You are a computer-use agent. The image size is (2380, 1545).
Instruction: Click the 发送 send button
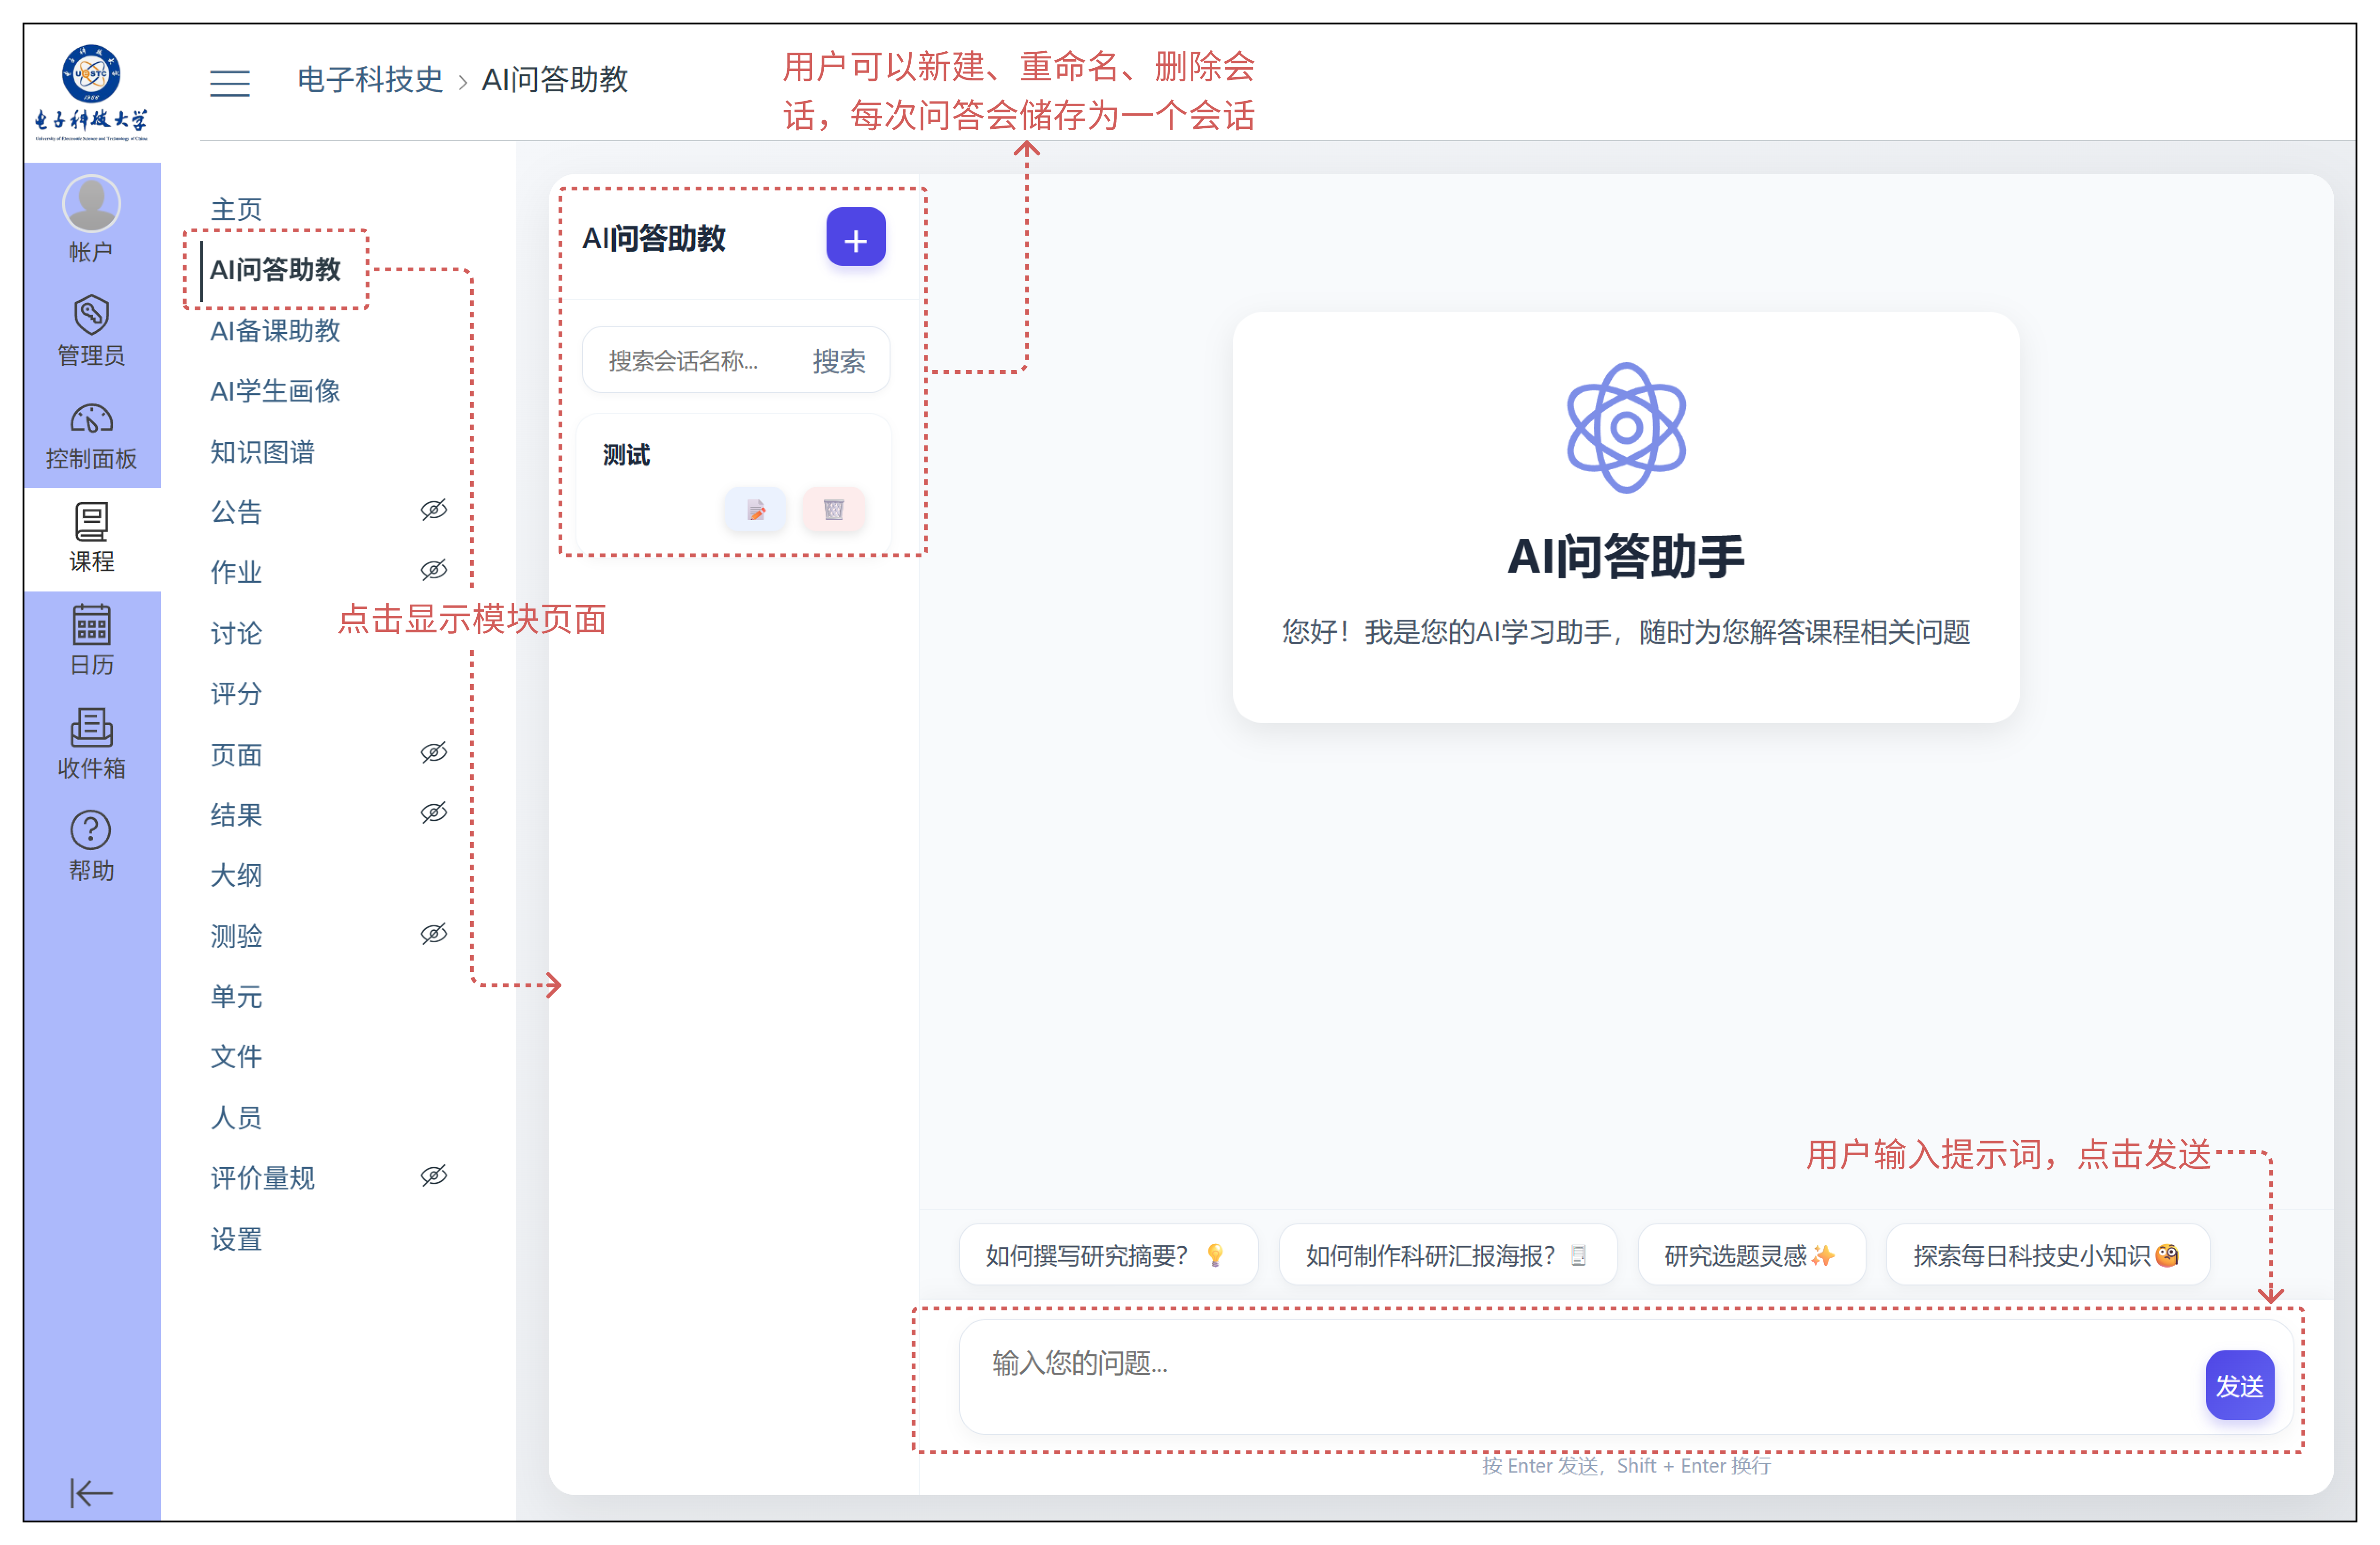2239,1385
